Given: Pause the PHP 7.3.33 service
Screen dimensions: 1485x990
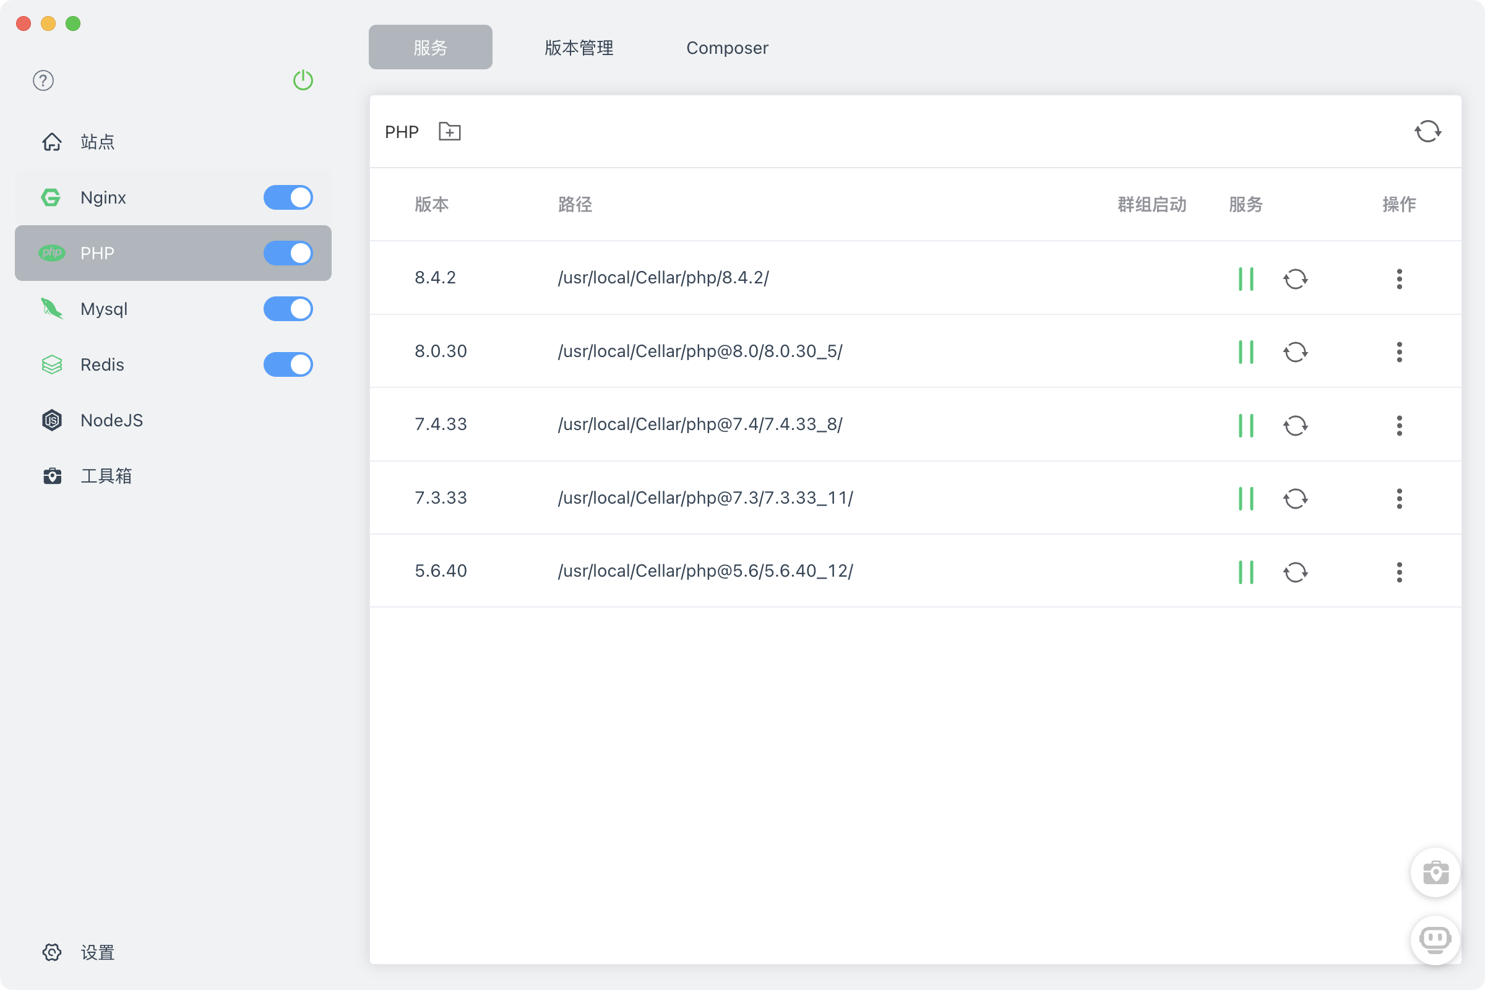Looking at the screenshot, I should point(1245,498).
